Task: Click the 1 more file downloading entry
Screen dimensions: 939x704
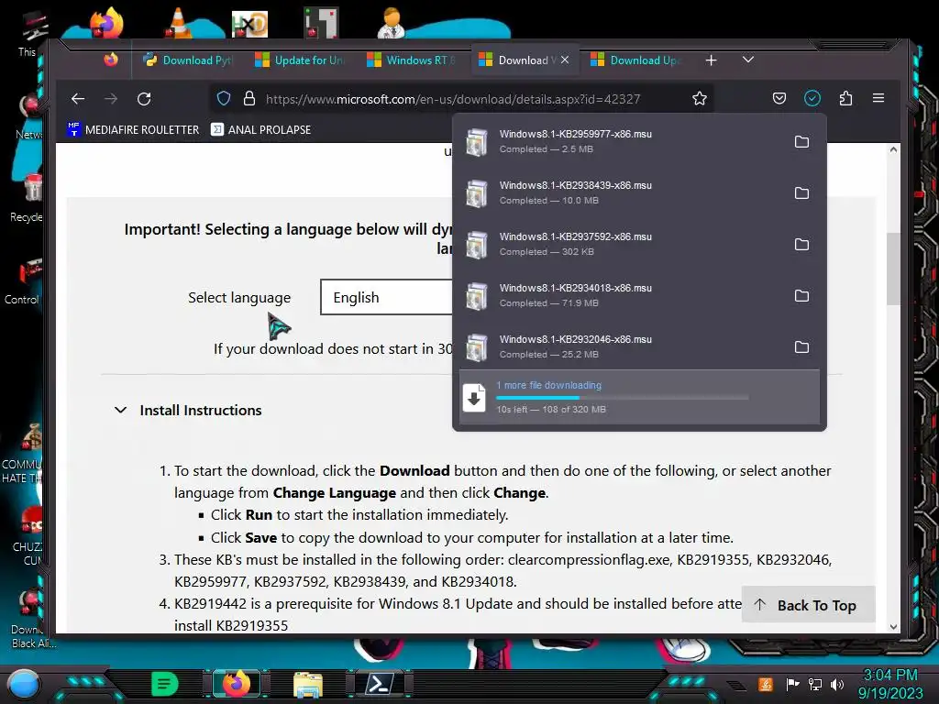Action: pos(639,398)
